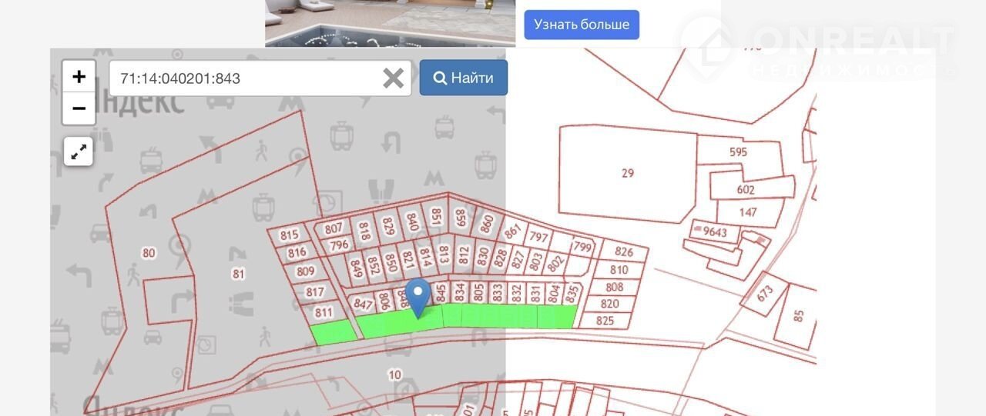
Task: Select land parcel 81 on map
Action: pyautogui.click(x=238, y=273)
